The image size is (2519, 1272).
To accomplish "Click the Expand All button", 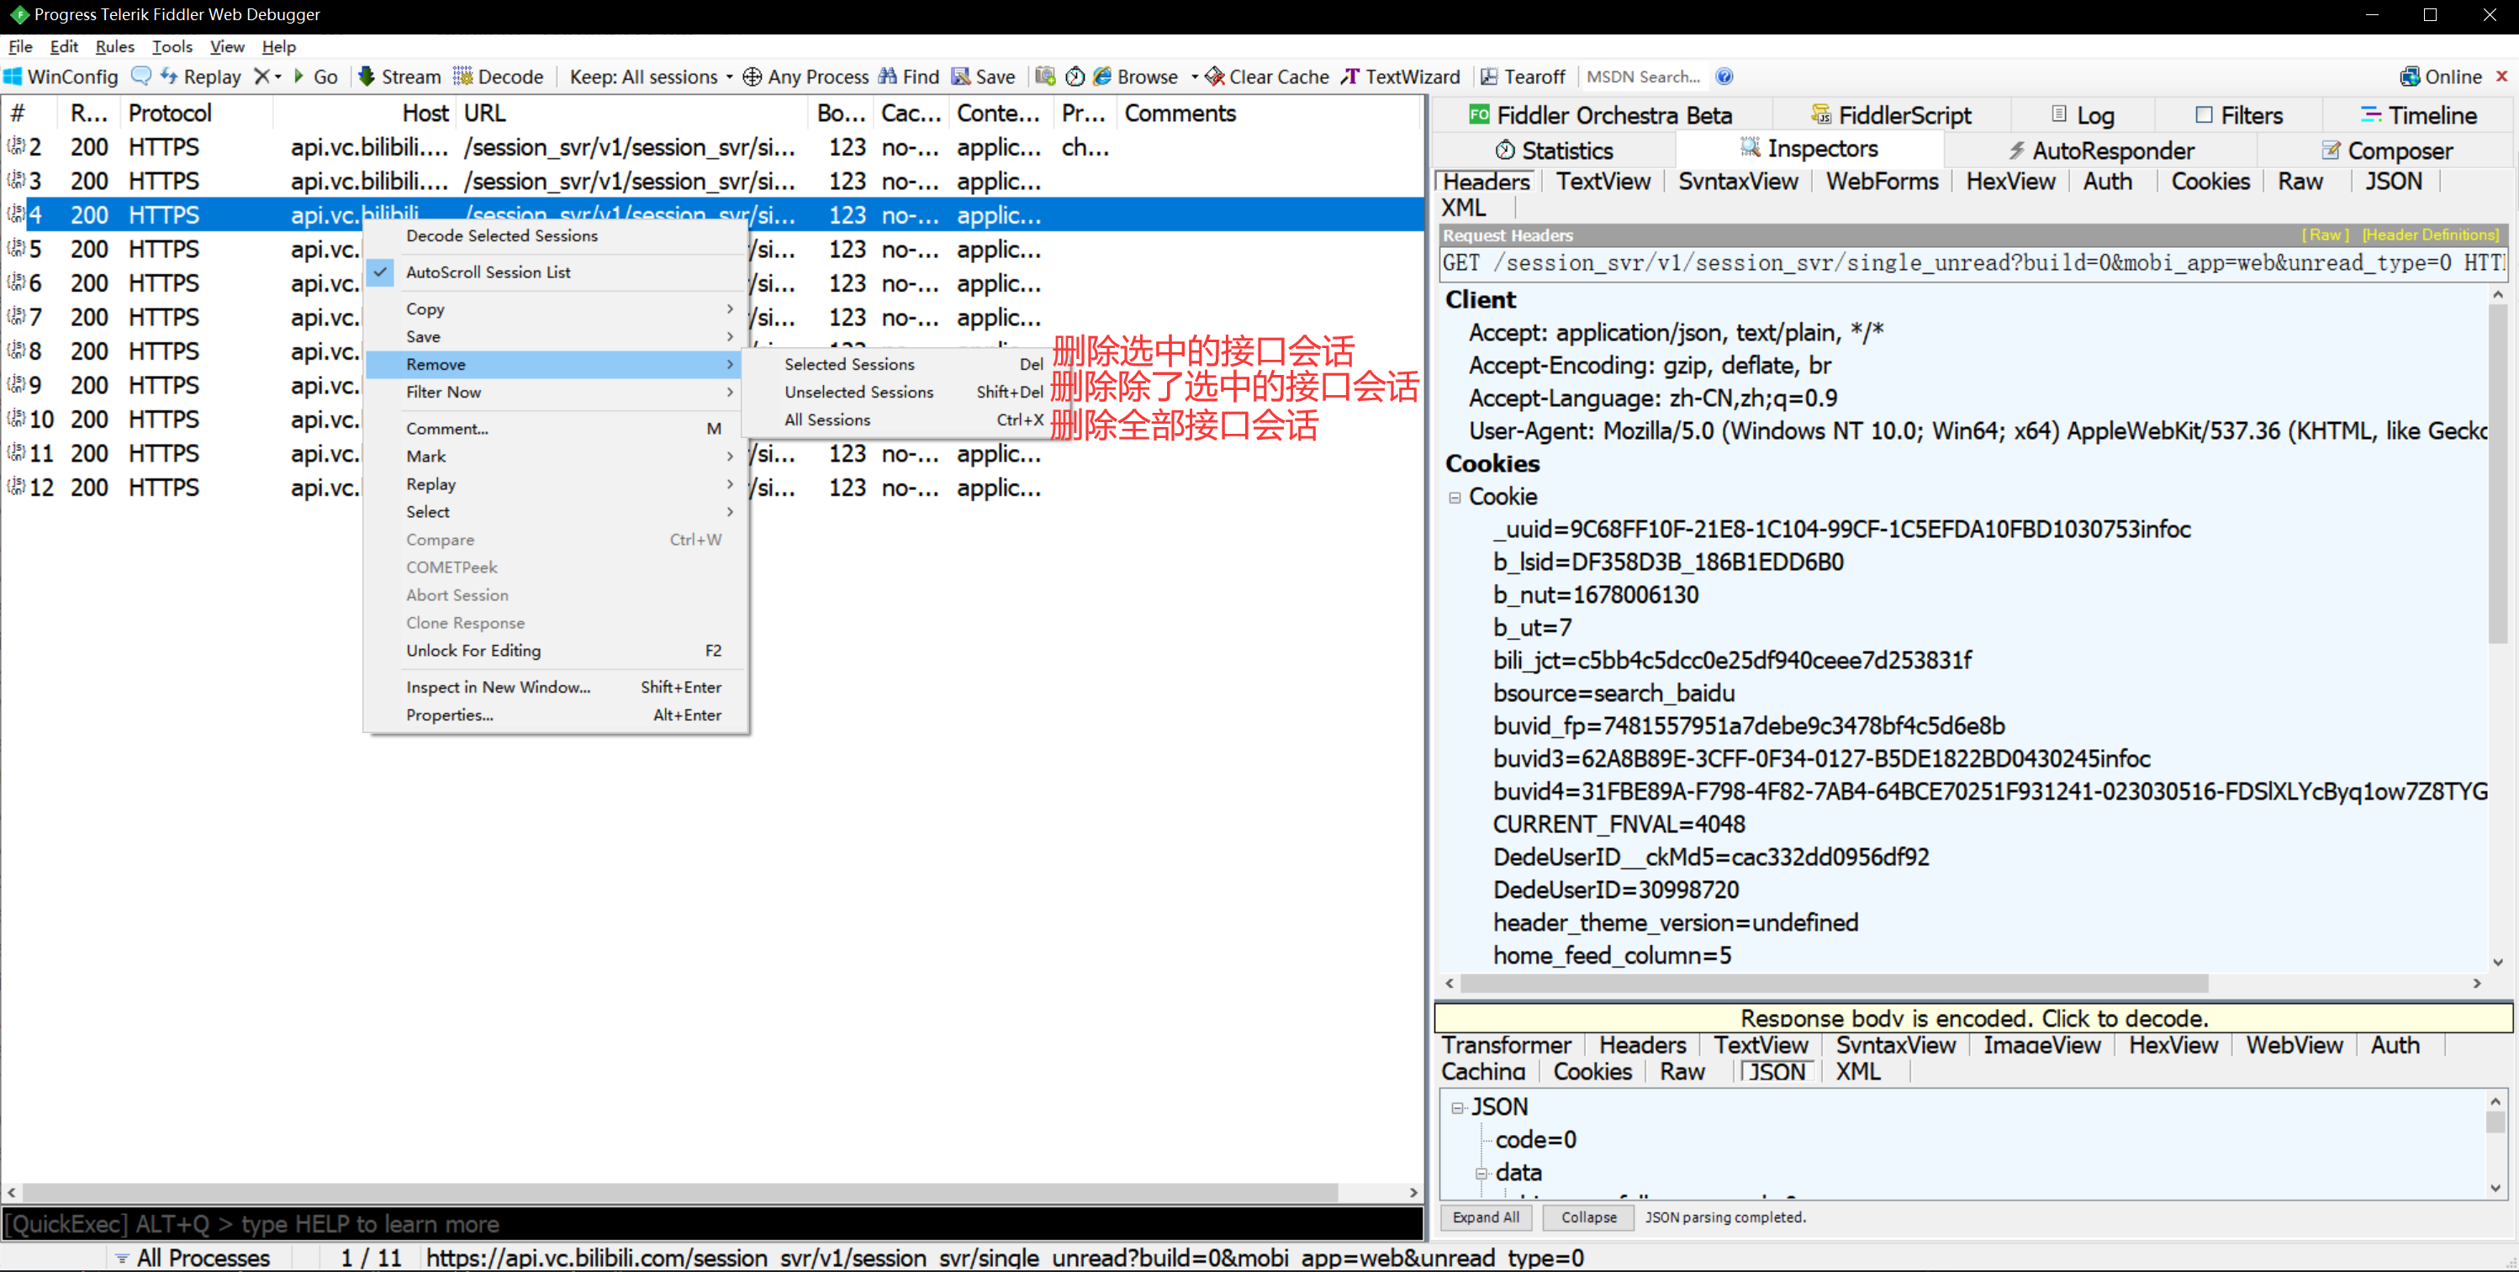I will (1486, 1217).
